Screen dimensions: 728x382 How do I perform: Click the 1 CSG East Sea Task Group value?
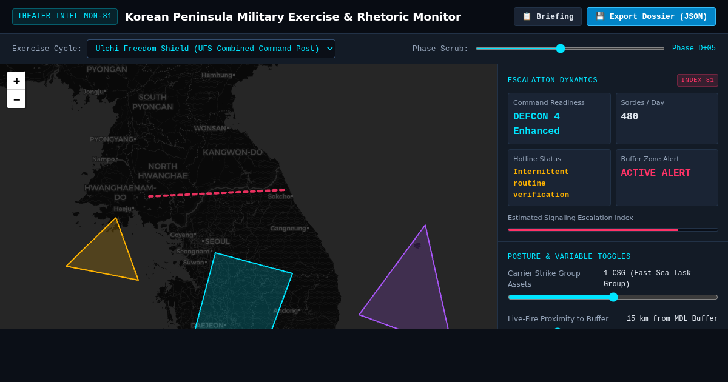pyautogui.click(x=647, y=279)
